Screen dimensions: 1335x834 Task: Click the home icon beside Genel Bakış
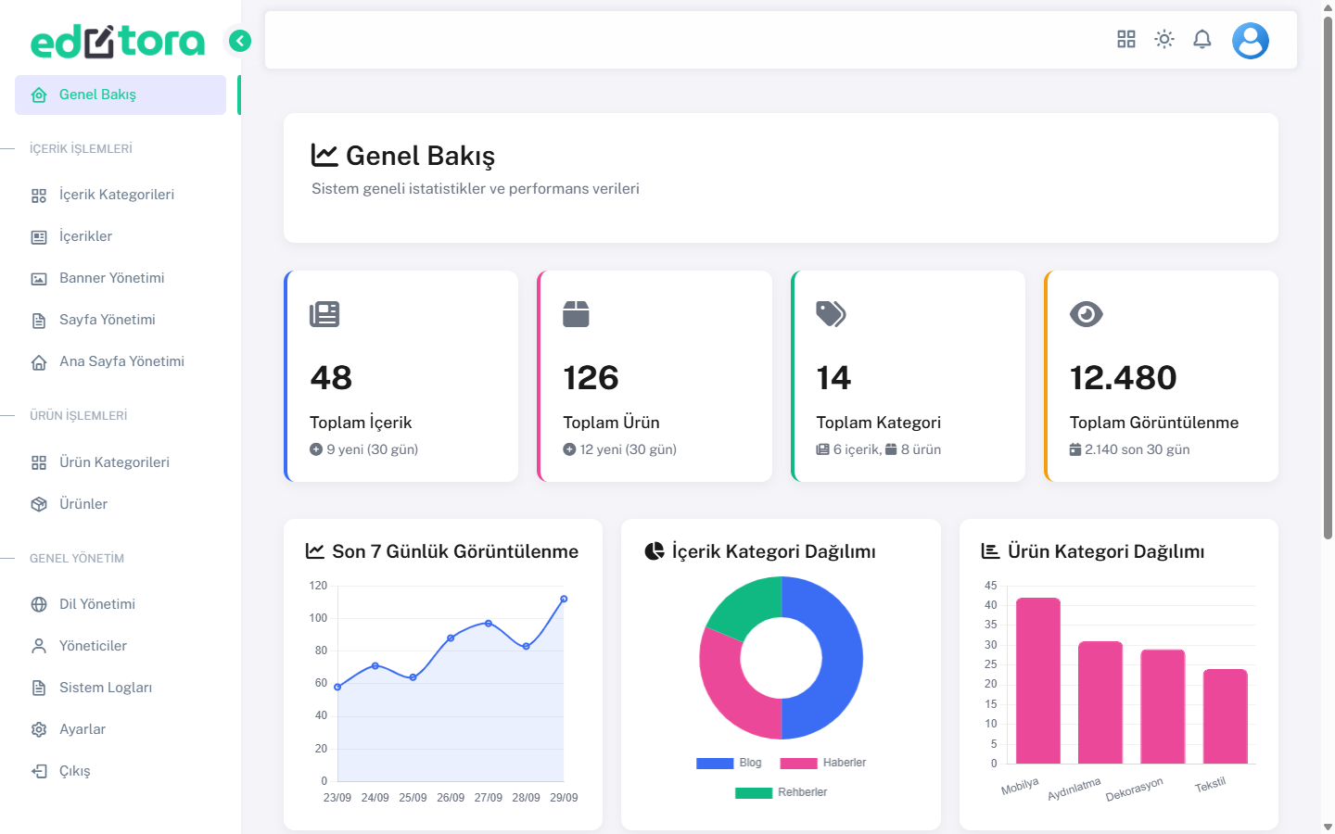[x=39, y=95]
